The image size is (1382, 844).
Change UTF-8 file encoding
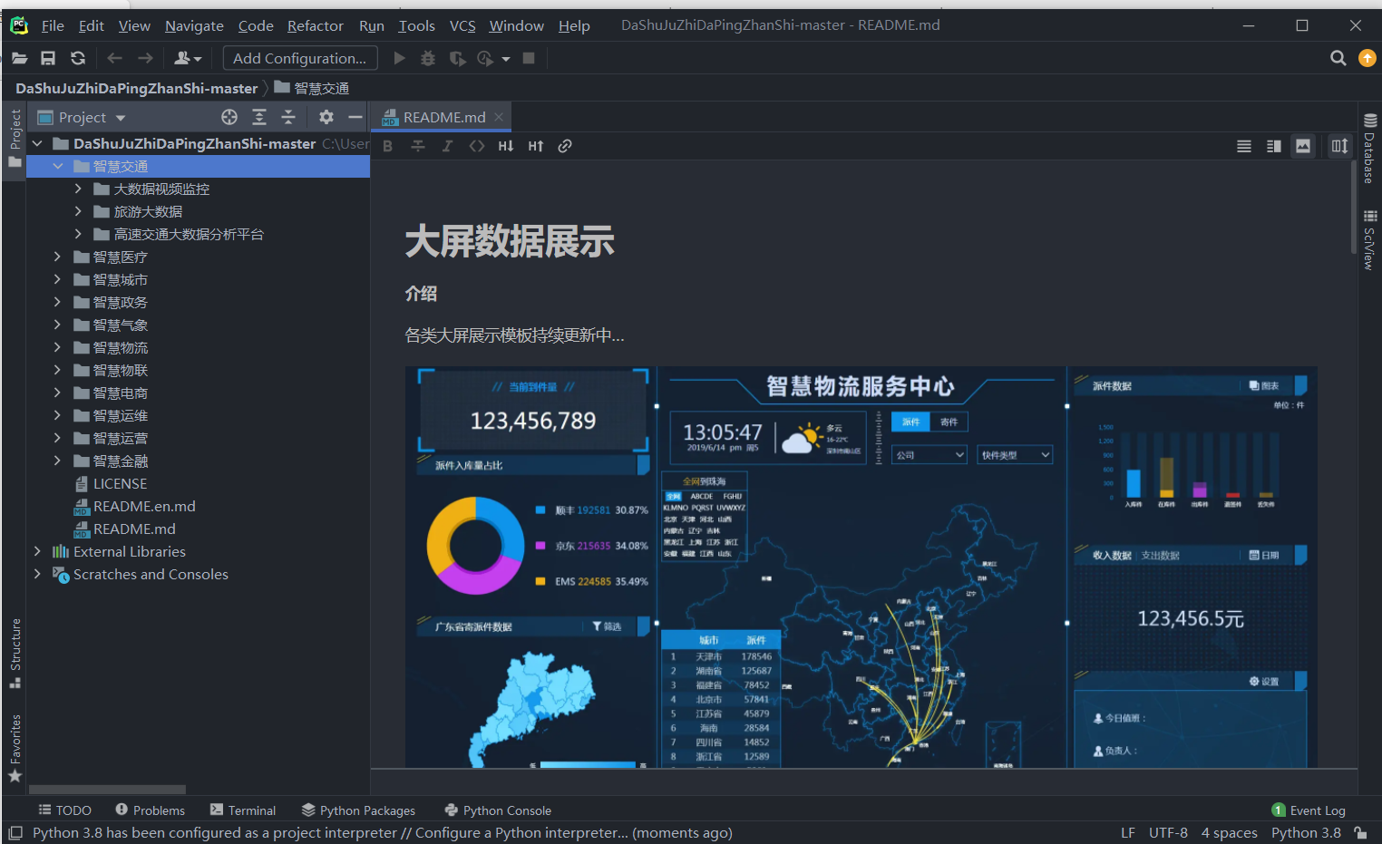pyautogui.click(x=1168, y=832)
